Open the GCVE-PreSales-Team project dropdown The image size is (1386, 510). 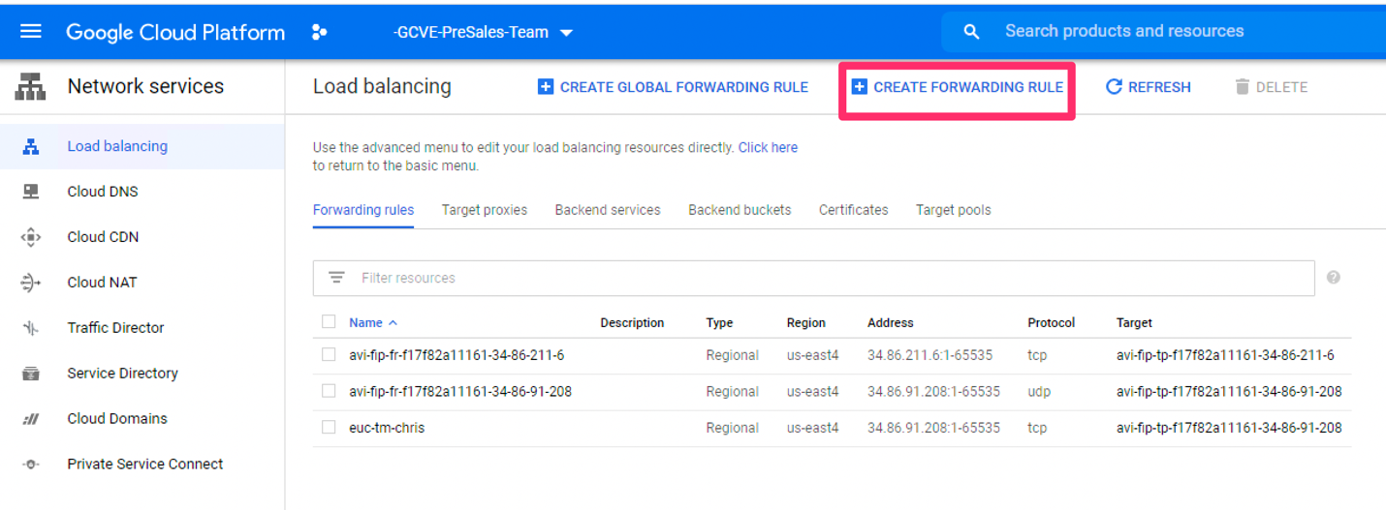click(x=483, y=32)
